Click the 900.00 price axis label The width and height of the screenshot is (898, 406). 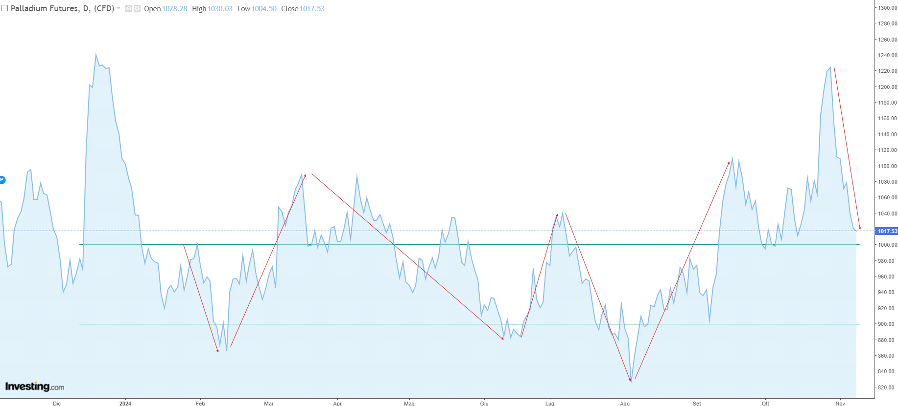point(887,324)
